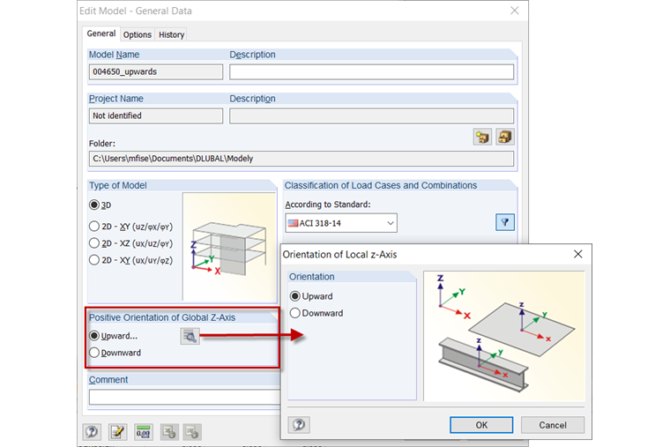Click the Model Name input field
The image size is (670, 447).
(156, 71)
